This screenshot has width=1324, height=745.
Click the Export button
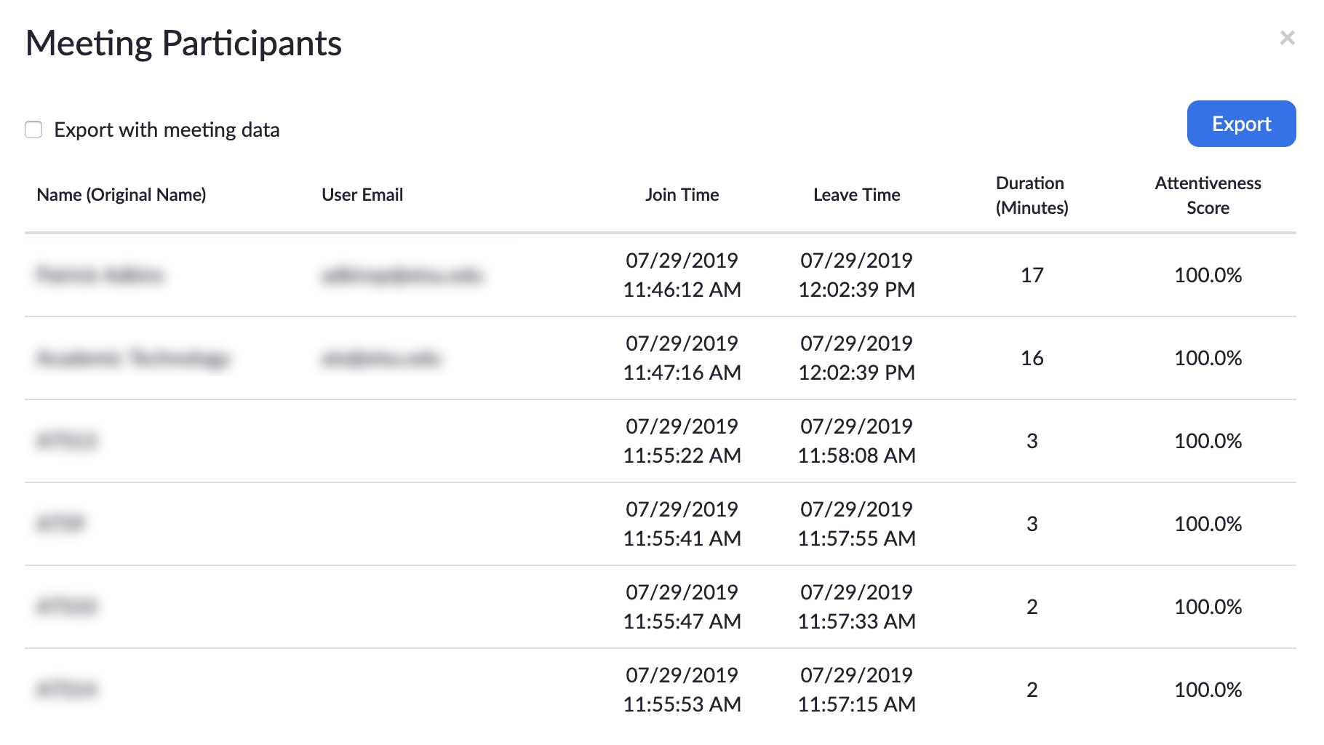1240,124
